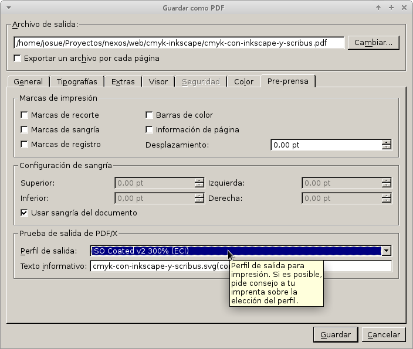413x349 pixels.
Task: Uncheck Usar sangría del documento
Action: (x=25, y=213)
